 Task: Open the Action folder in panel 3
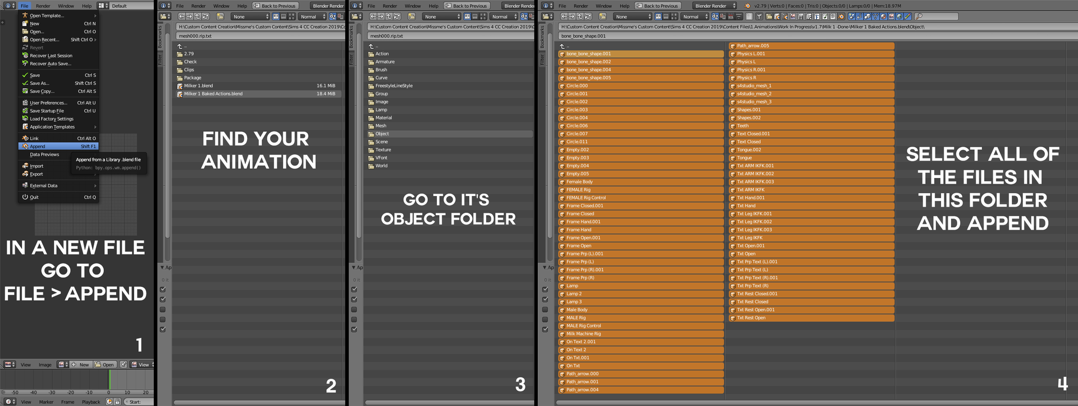[449, 54]
